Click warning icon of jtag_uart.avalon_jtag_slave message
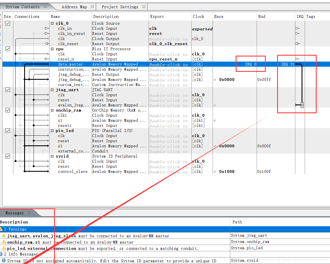This screenshot has width=330, height=264. click(x=4, y=235)
